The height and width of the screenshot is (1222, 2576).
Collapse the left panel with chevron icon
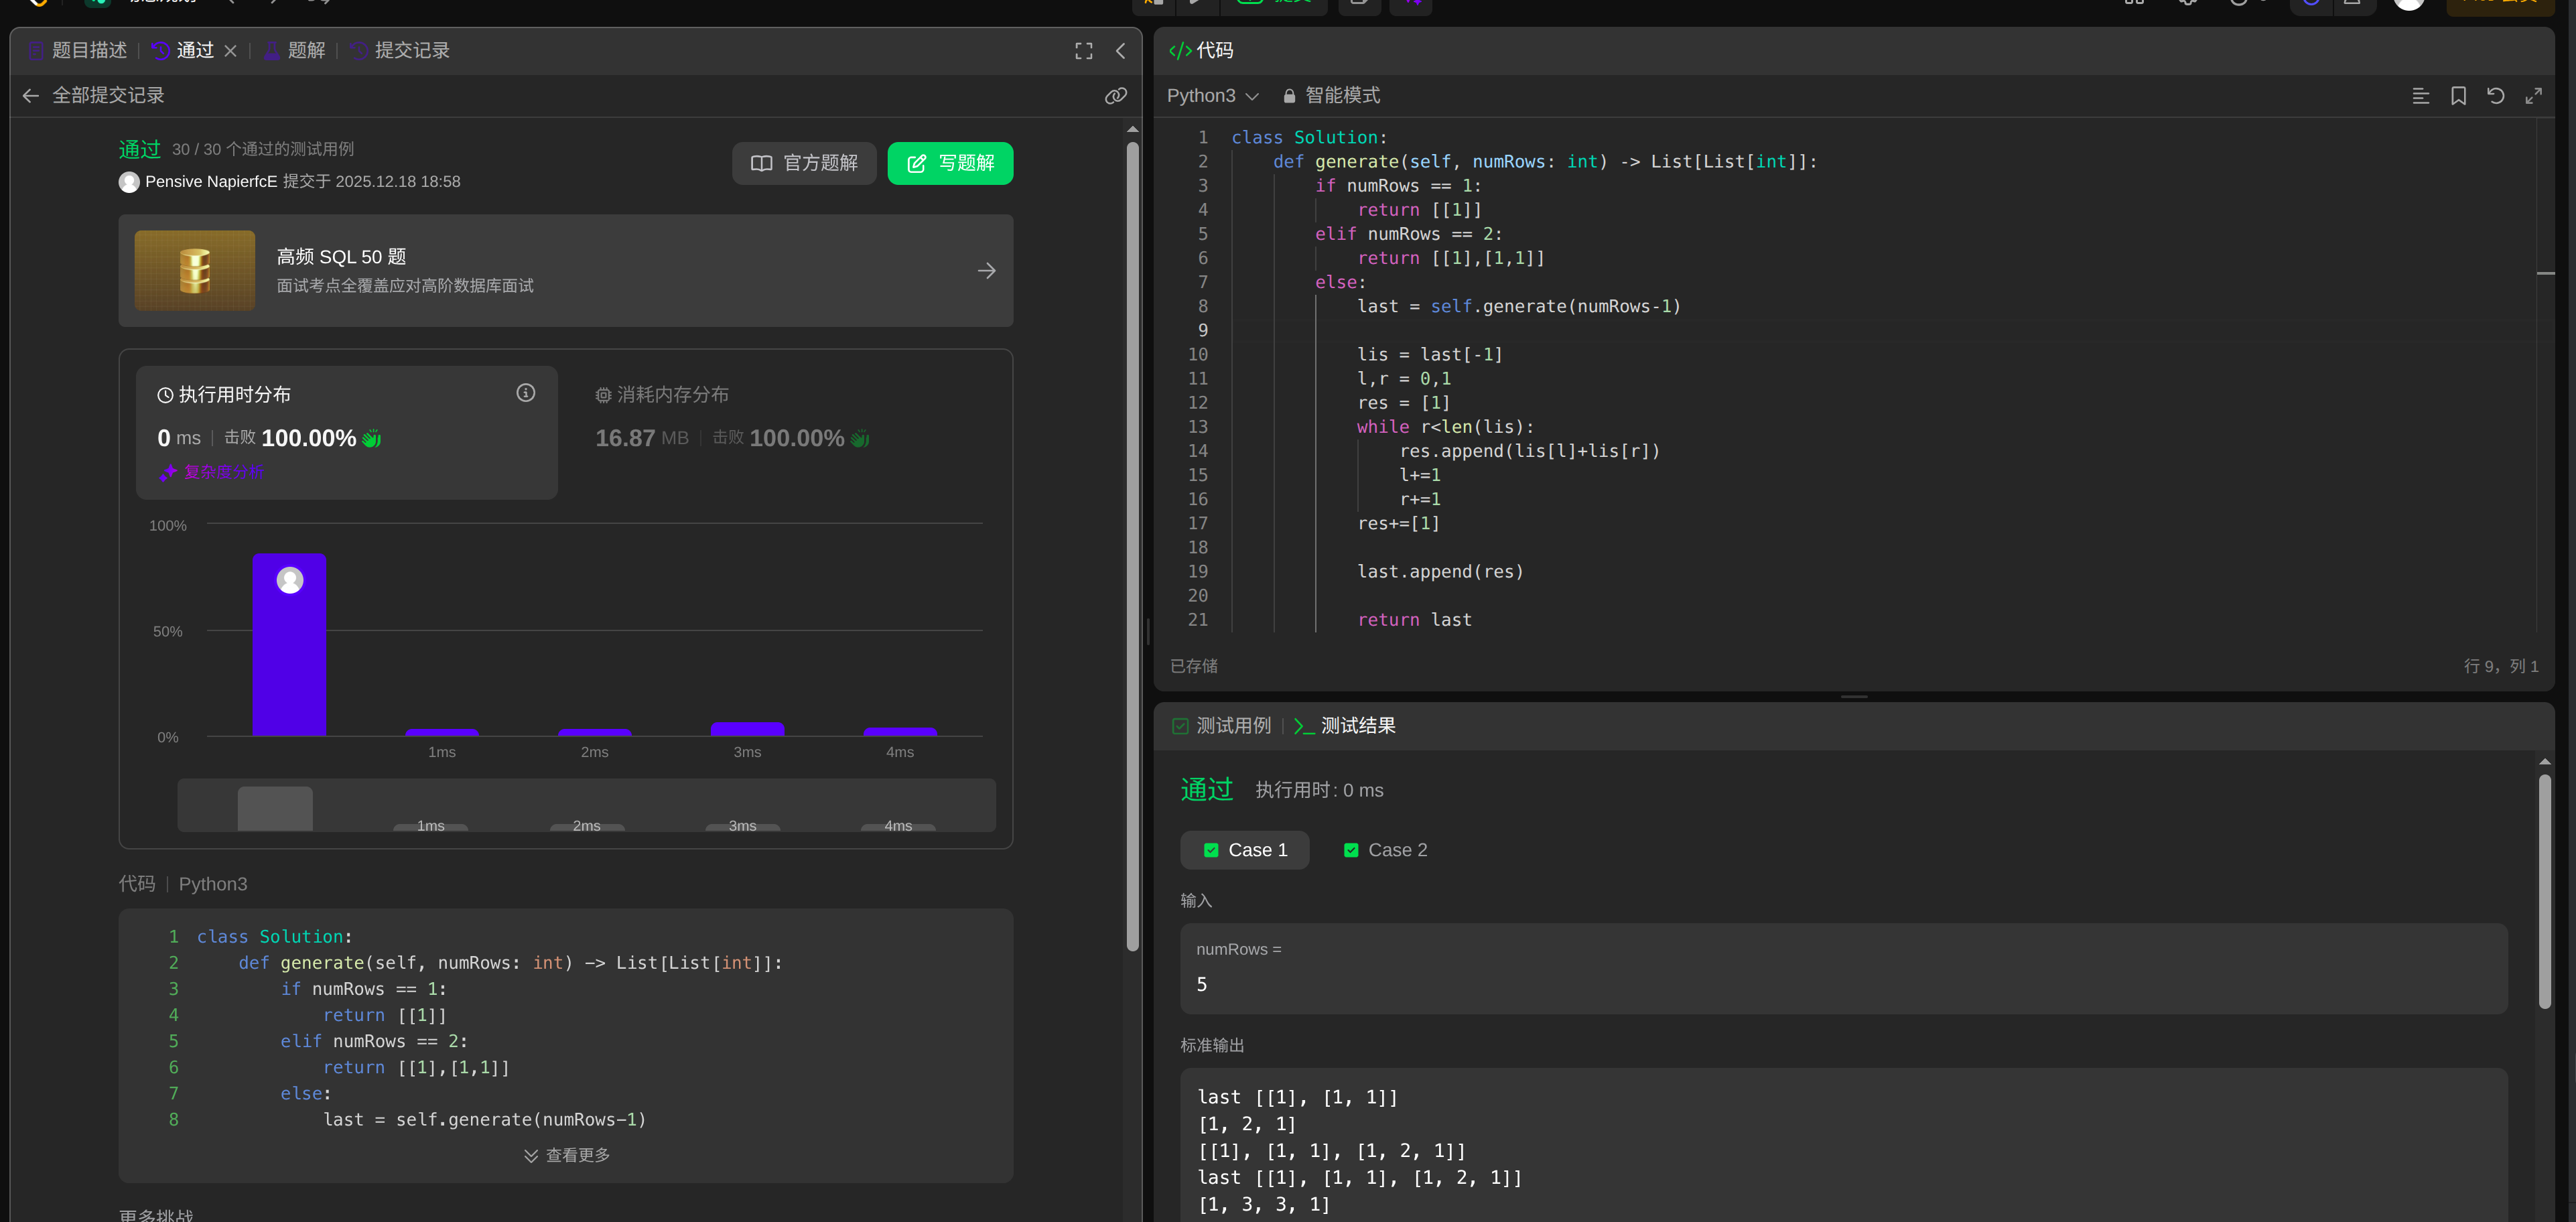coord(1120,51)
